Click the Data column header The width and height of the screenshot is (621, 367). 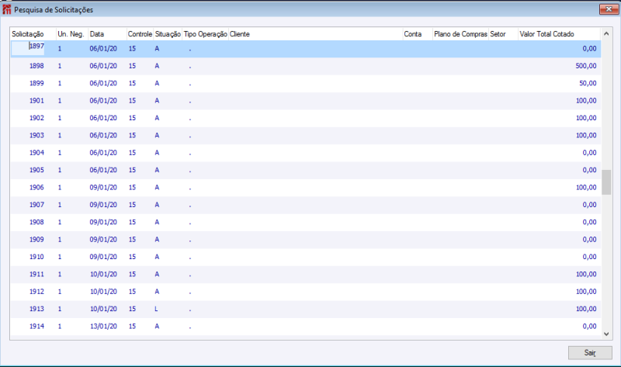click(97, 34)
